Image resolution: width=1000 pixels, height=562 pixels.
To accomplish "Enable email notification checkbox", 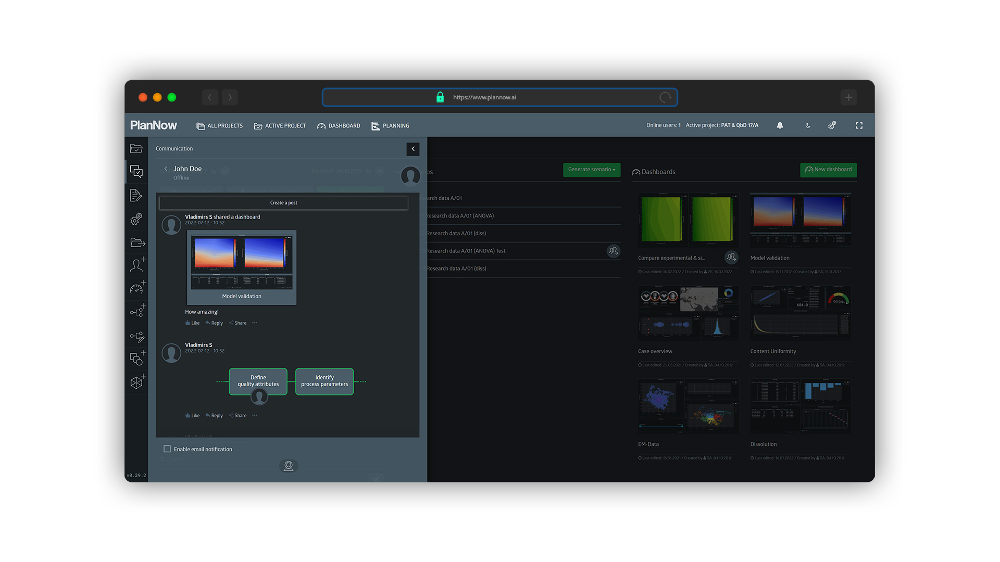I will (x=167, y=449).
